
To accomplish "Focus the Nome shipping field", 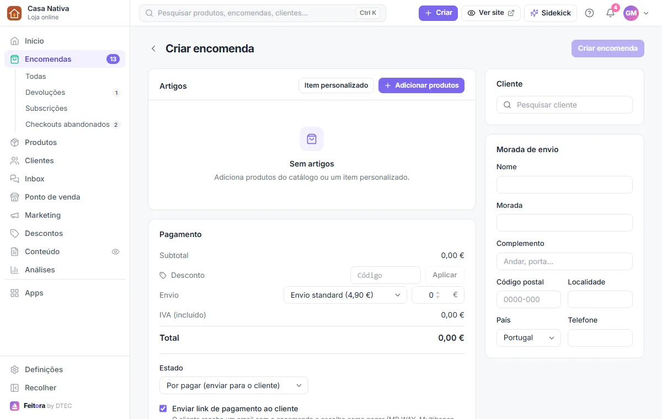I will click(x=564, y=185).
